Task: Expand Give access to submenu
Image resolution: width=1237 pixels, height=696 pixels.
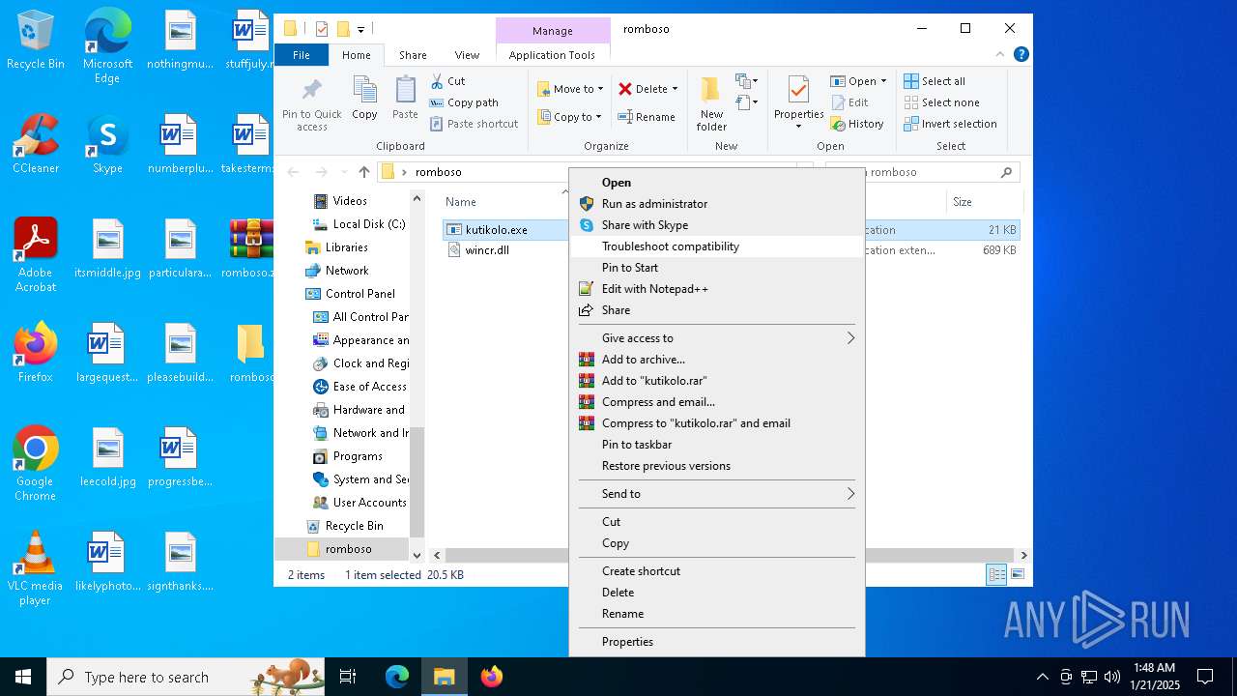Action: [x=716, y=338]
